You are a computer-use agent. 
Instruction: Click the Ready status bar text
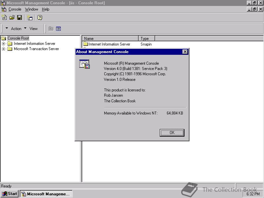pyautogui.click(x=6, y=186)
